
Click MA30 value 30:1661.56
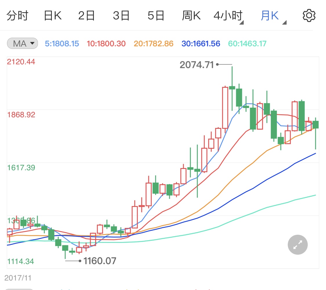201,44
